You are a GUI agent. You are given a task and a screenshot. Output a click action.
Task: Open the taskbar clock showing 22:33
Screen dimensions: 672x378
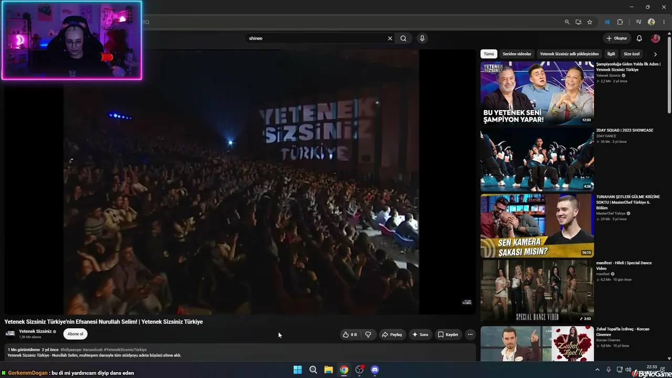click(x=652, y=367)
